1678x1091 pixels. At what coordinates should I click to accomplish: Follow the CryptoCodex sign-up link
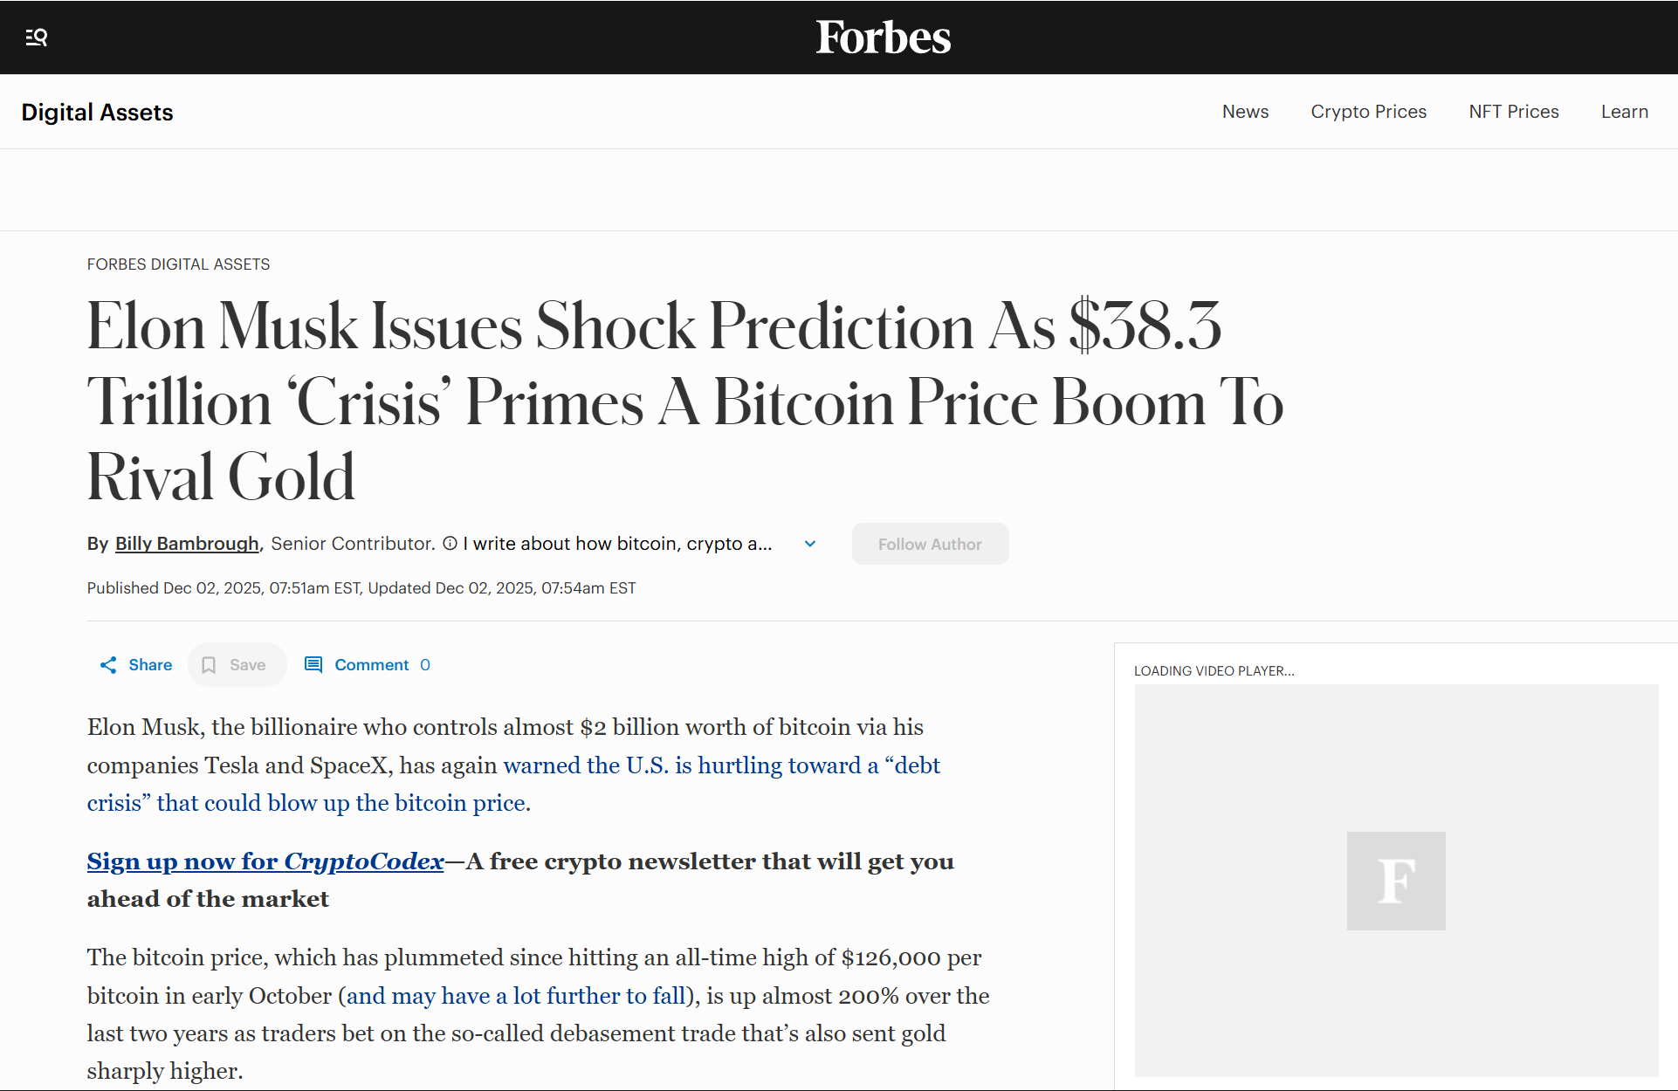[x=265, y=861]
